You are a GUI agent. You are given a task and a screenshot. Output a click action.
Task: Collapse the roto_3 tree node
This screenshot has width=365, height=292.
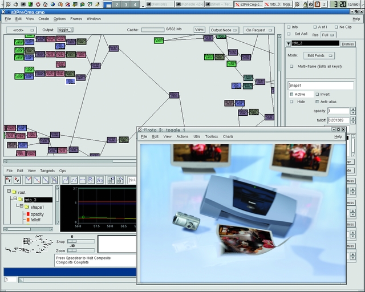(x=20, y=200)
